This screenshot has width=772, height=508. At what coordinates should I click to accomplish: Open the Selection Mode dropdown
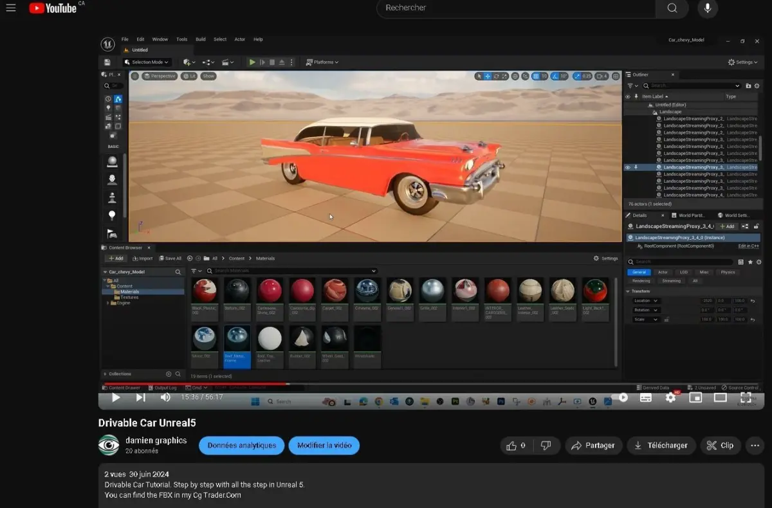146,62
